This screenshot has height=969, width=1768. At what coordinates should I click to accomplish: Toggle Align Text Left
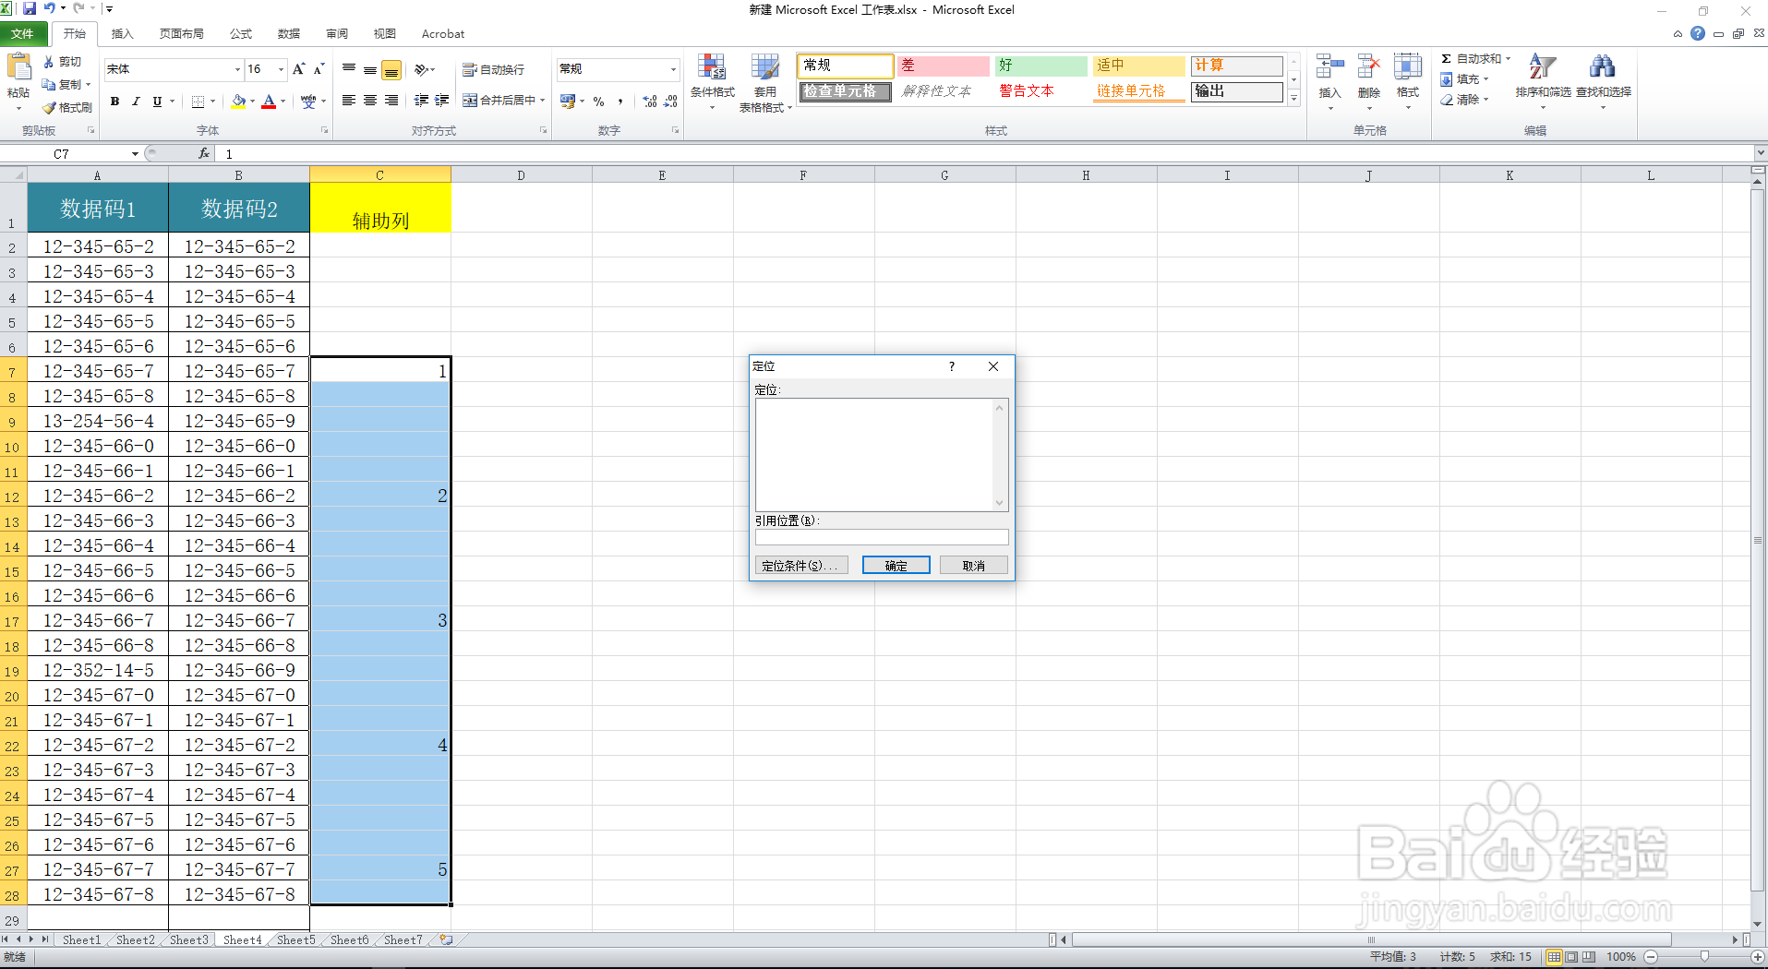(x=349, y=101)
